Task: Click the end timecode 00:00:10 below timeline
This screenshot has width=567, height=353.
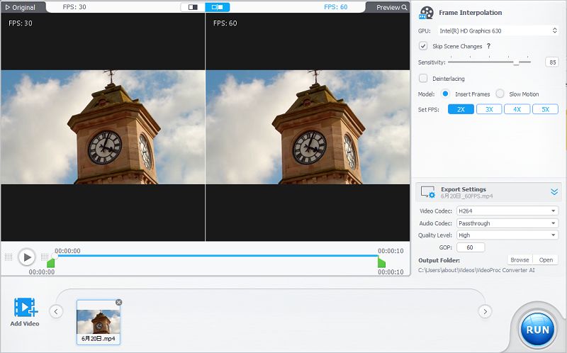Action: 391,272
